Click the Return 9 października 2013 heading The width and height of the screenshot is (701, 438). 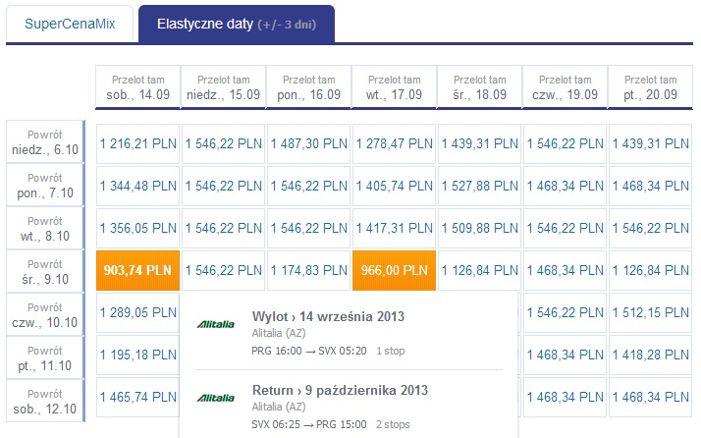(340, 391)
